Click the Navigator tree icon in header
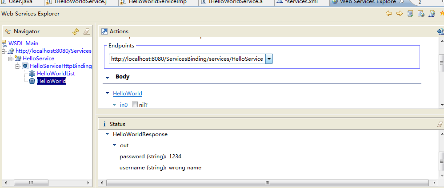This screenshot has width=444, height=188. click(8, 31)
